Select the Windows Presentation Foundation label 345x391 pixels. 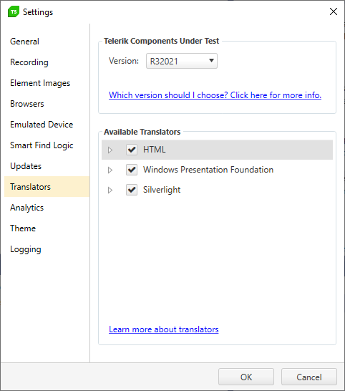click(x=208, y=170)
